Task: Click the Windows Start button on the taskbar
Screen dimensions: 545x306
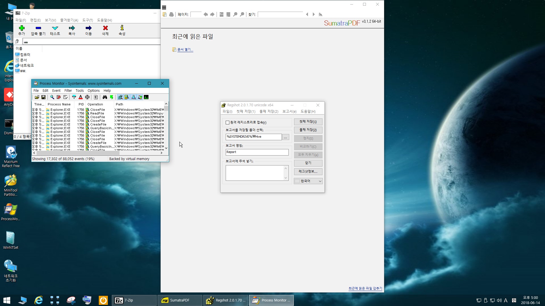Action: click(7, 300)
